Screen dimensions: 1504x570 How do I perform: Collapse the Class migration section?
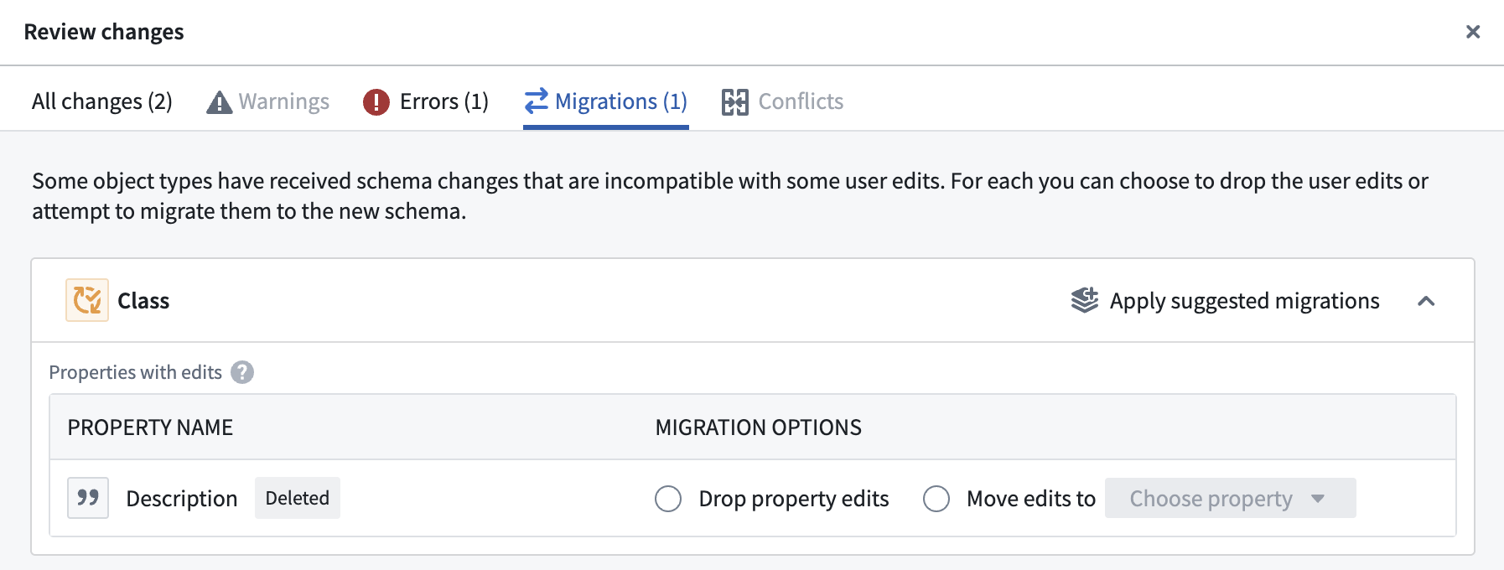pyautogui.click(x=1426, y=301)
